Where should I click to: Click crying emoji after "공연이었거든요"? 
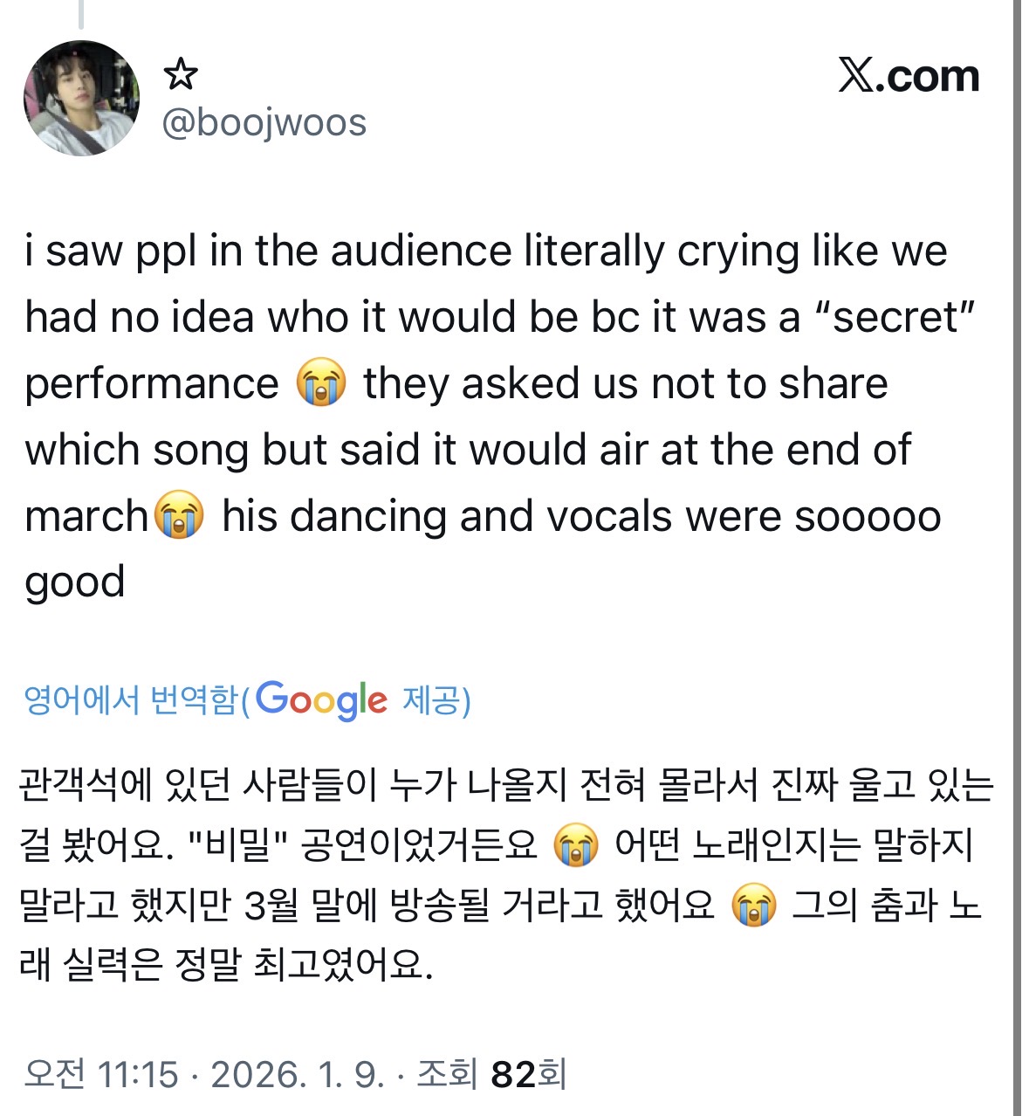576,844
